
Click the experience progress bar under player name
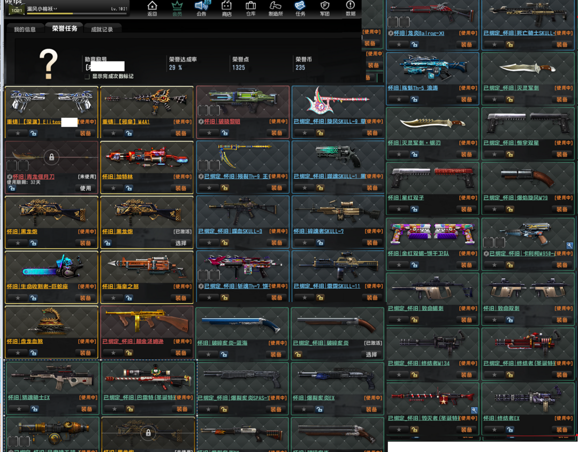[75, 14]
